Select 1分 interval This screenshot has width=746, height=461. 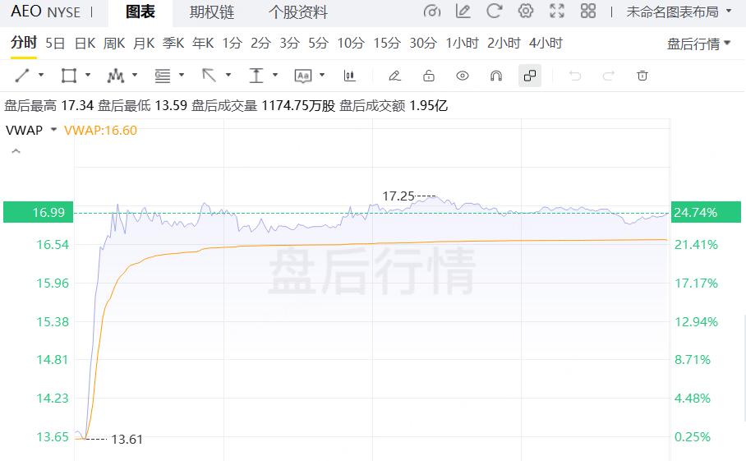point(233,44)
